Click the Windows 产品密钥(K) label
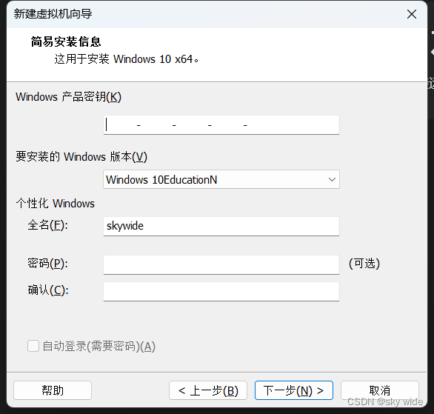Image resolution: width=434 pixels, height=414 pixels. pyautogui.click(x=68, y=97)
